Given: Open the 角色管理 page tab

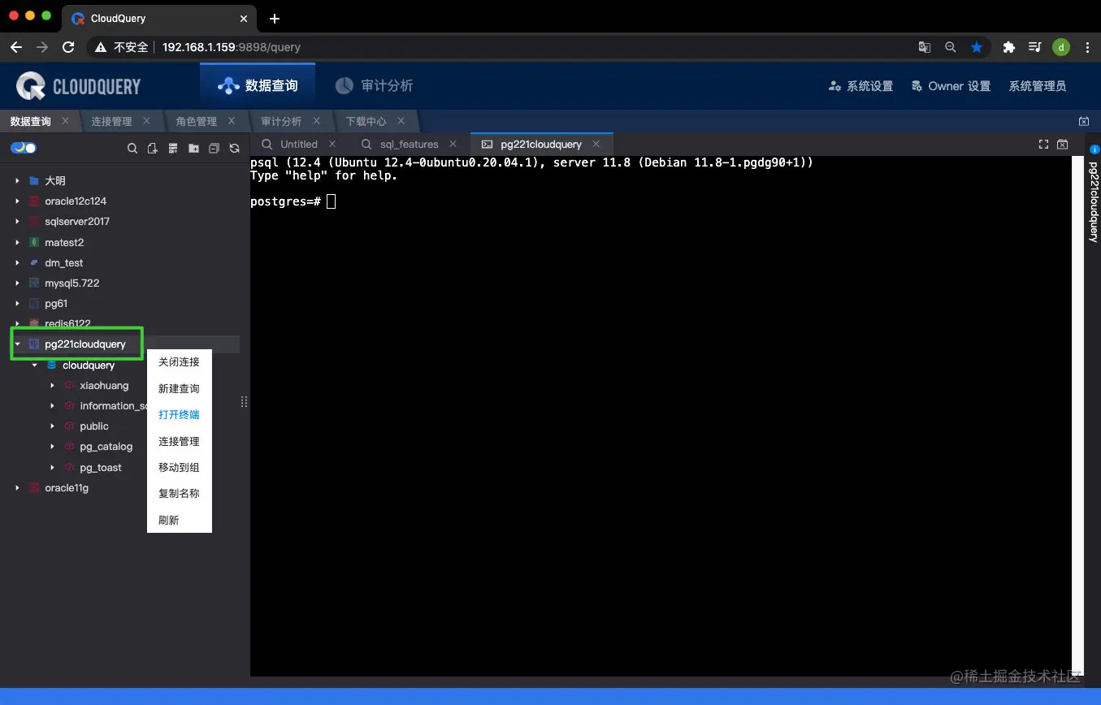Looking at the screenshot, I should pyautogui.click(x=196, y=121).
